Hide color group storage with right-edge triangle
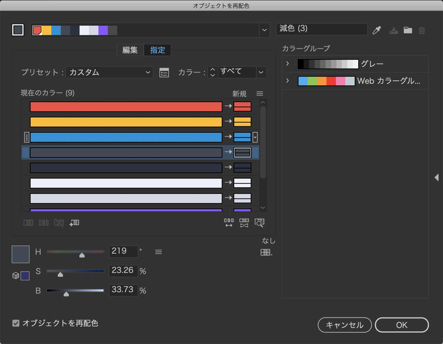This screenshot has width=443, height=344. 436,177
